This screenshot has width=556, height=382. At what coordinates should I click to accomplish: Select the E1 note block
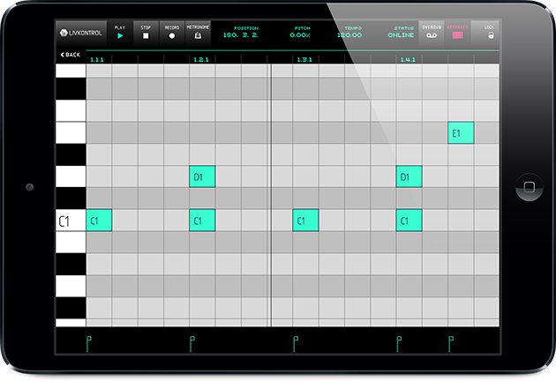[x=461, y=133]
